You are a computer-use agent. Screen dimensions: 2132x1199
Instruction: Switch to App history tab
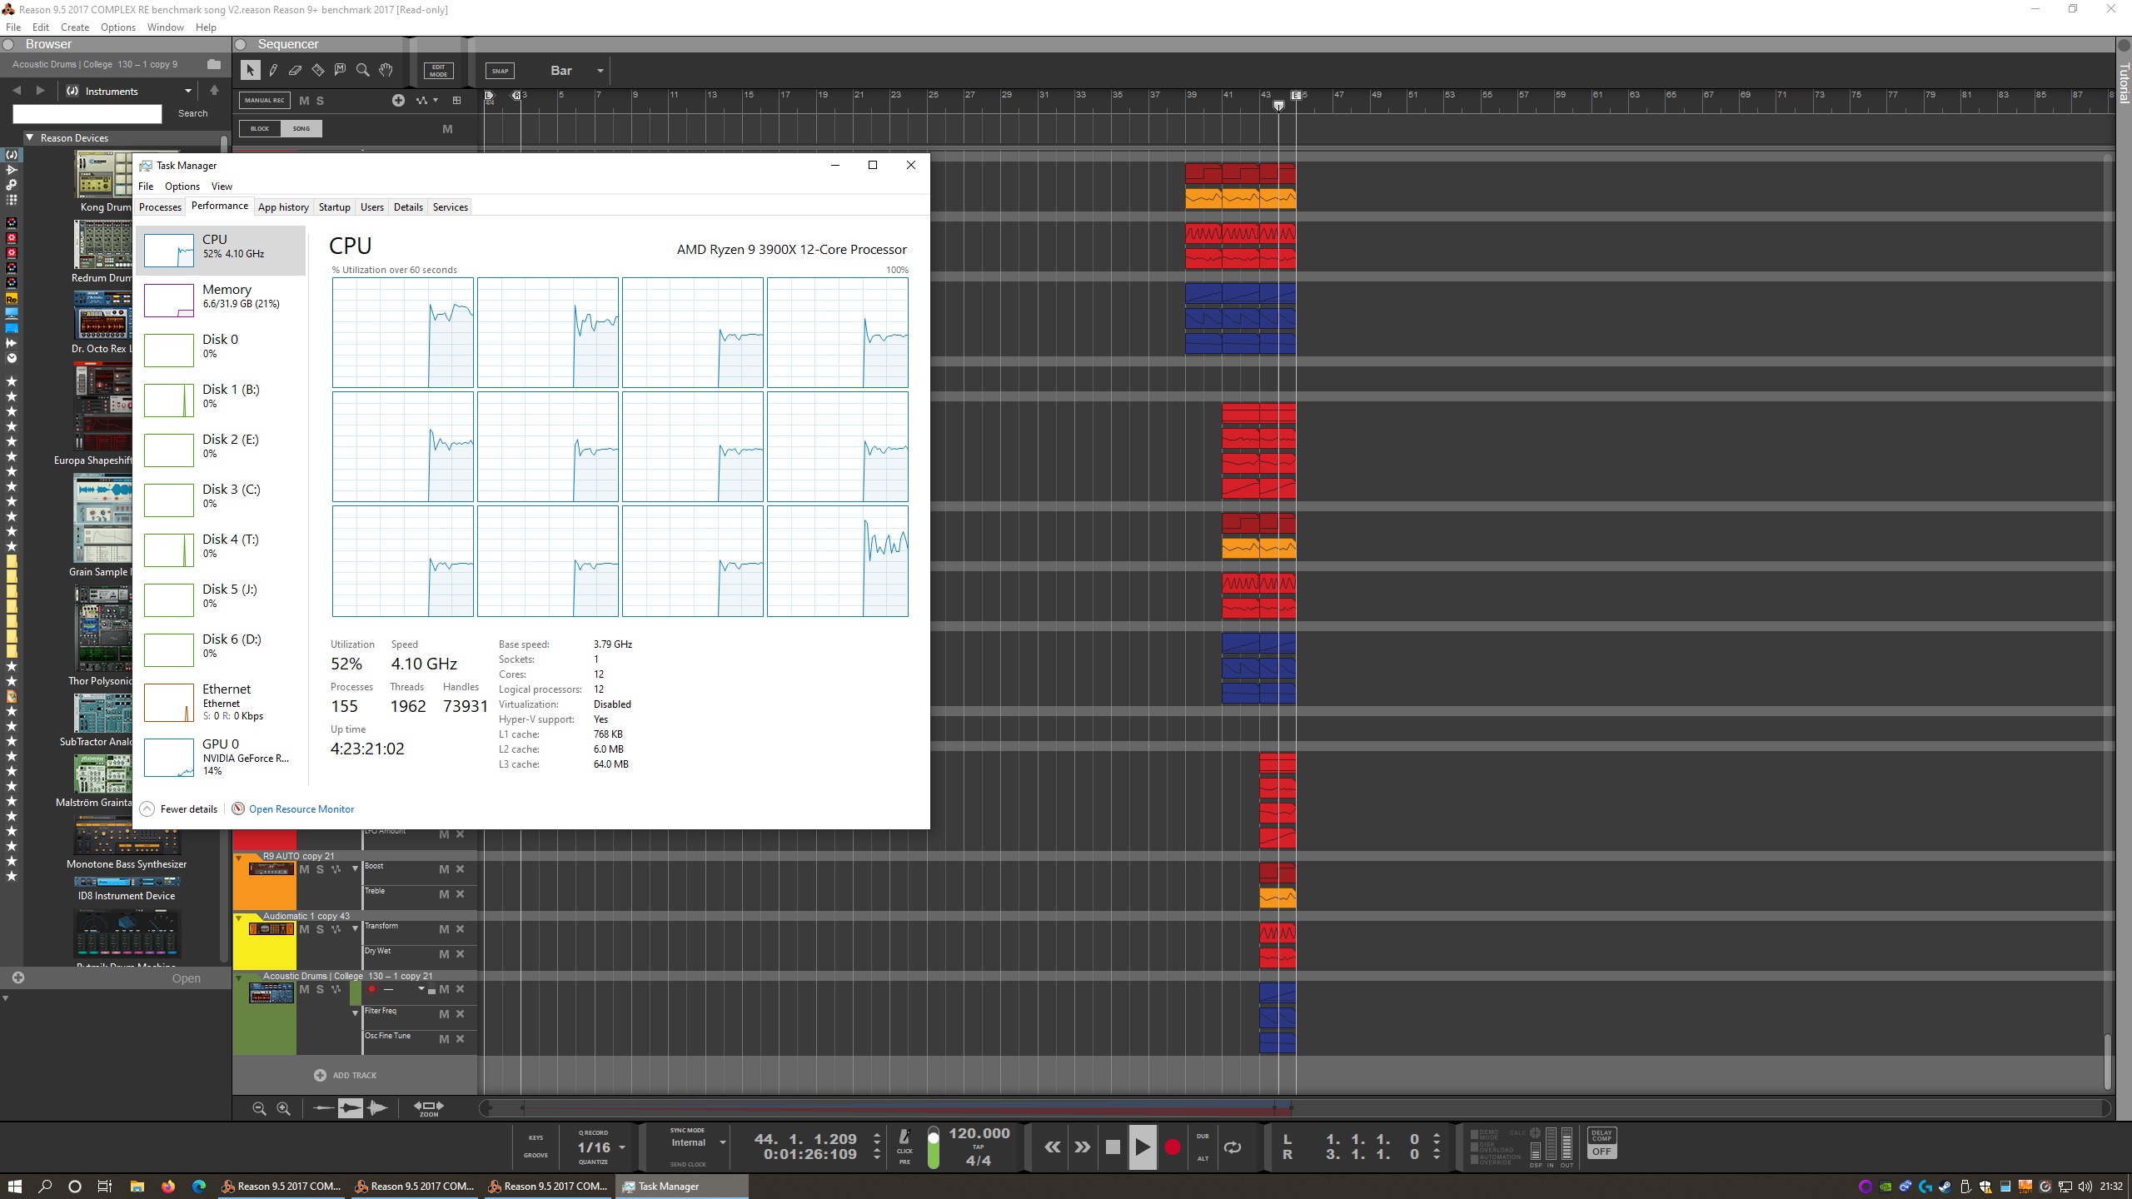283,207
